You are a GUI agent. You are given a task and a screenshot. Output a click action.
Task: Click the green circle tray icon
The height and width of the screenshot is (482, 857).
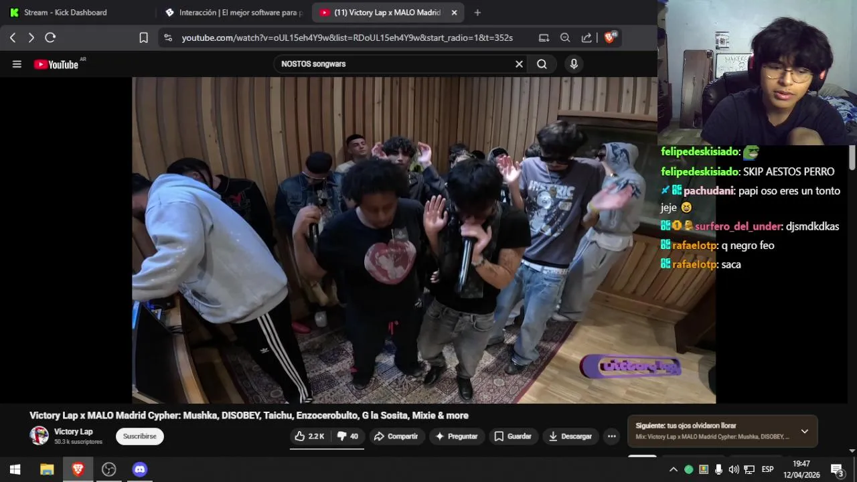click(688, 469)
